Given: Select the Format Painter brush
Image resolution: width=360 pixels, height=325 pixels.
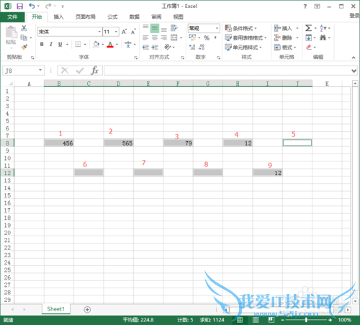Looking at the screenshot, I should pos(24,47).
